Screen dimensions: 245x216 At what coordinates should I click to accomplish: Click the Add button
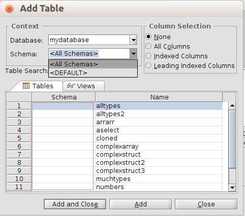[x=140, y=204]
